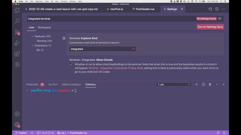Click the feedback icon in status bar
Image resolution: width=241 pixels, height=135 pixels.
218,133
